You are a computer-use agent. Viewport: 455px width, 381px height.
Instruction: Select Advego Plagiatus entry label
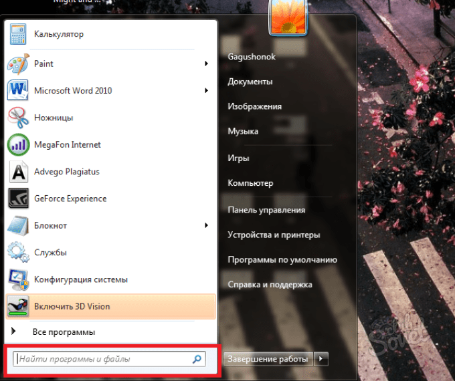click(x=67, y=172)
